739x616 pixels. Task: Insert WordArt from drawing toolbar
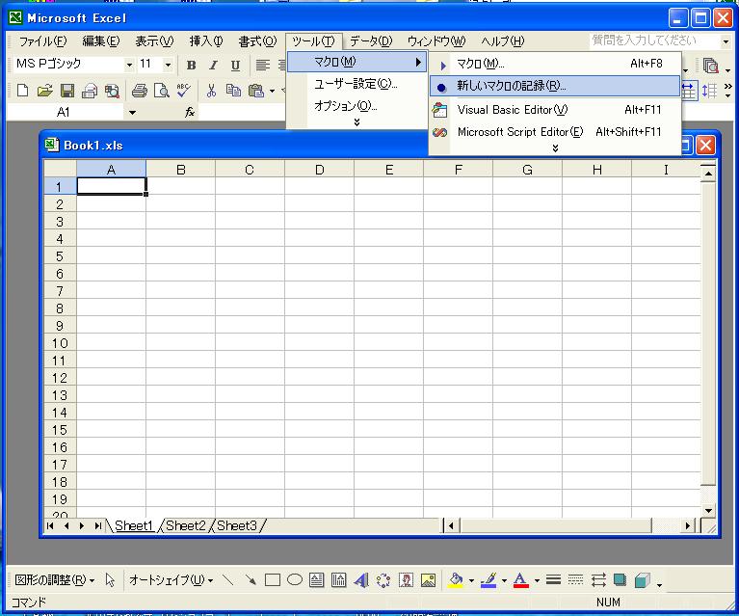(361, 579)
